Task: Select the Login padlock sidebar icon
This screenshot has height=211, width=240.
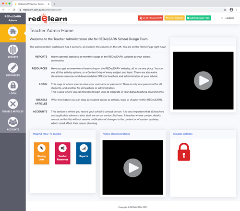Action: point(13,86)
